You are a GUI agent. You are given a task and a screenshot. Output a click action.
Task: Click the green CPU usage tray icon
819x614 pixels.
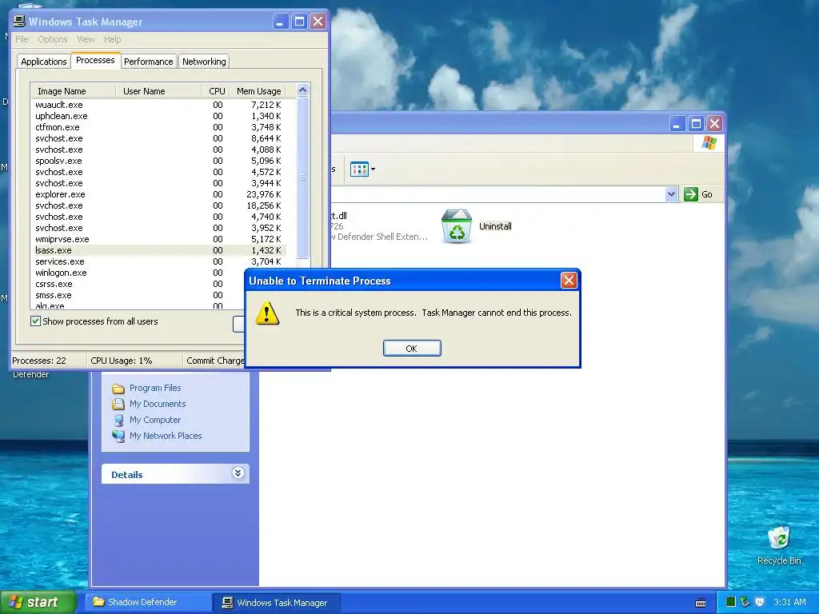731,602
